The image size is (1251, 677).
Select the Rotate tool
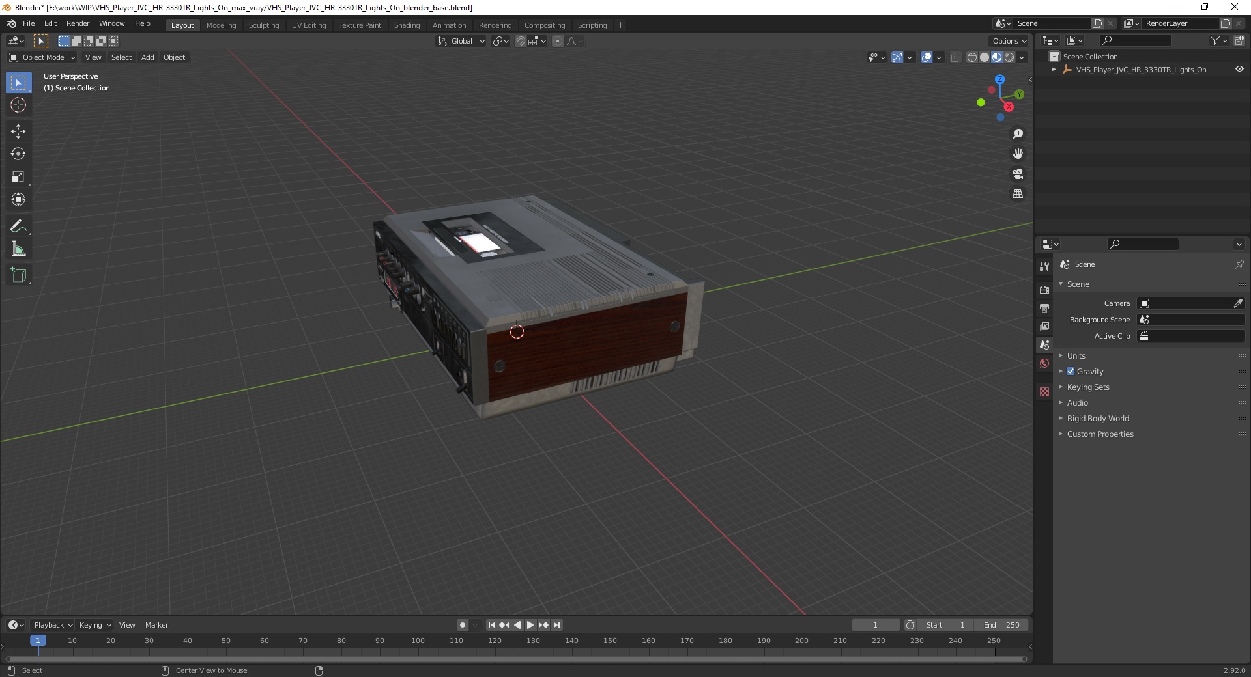click(18, 154)
